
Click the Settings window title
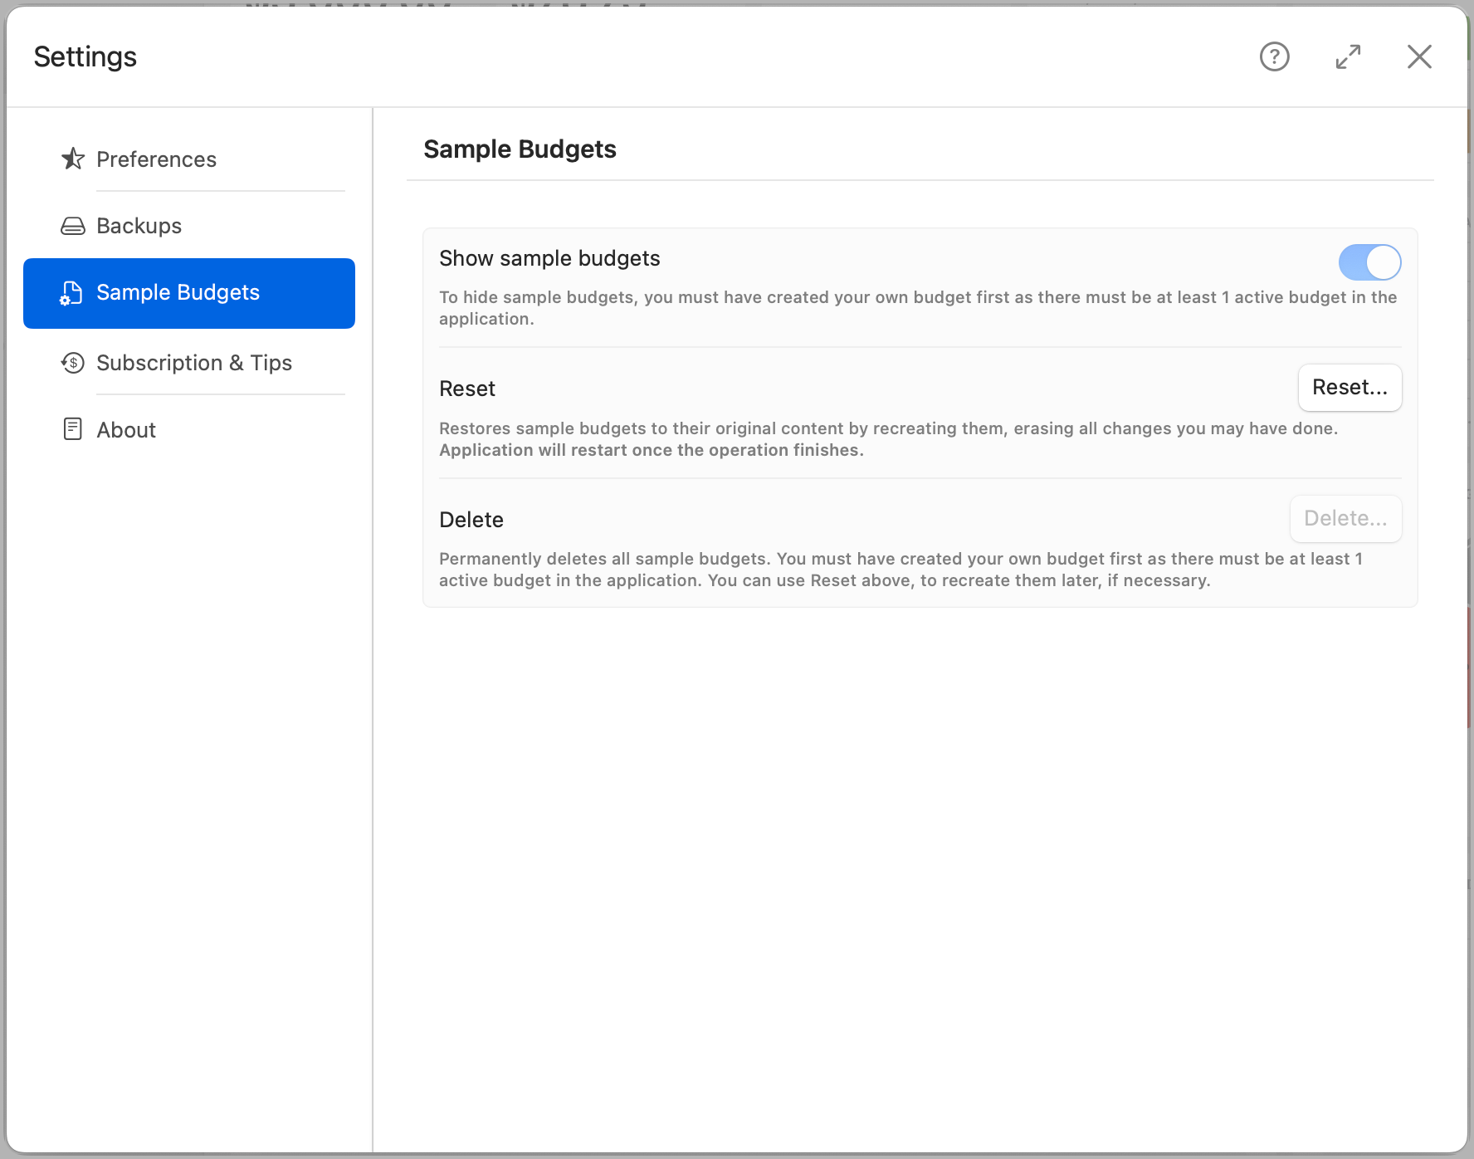click(85, 56)
